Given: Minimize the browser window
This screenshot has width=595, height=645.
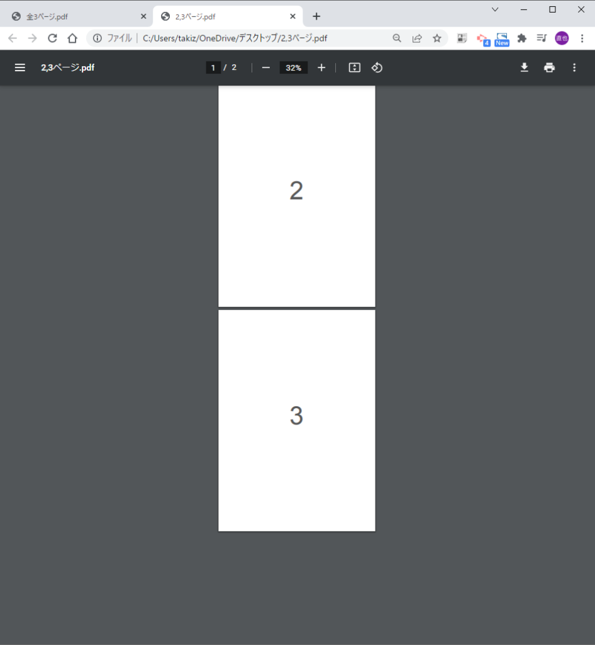Looking at the screenshot, I should (x=524, y=9).
